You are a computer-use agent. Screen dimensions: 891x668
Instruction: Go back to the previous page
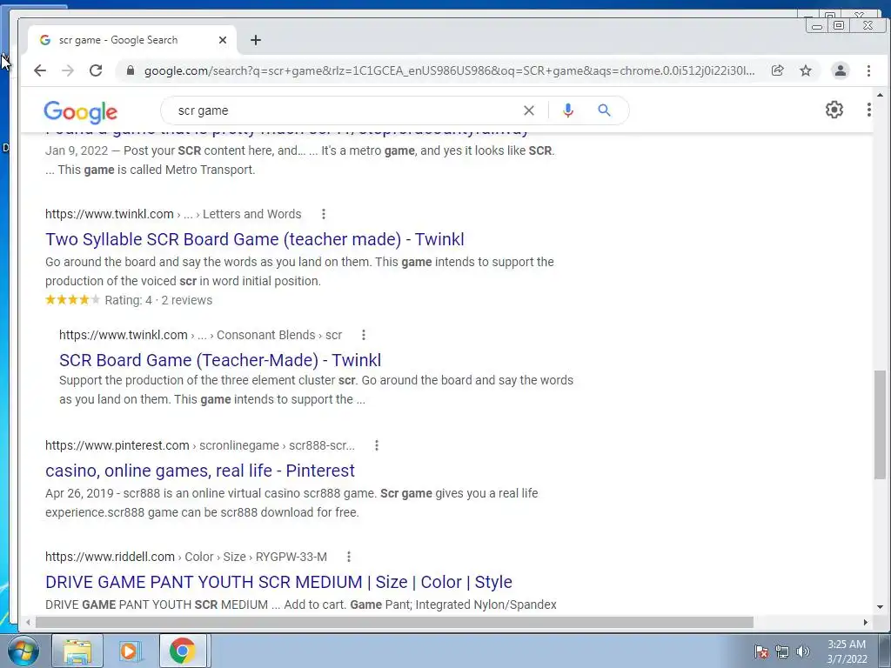[40, 70]
